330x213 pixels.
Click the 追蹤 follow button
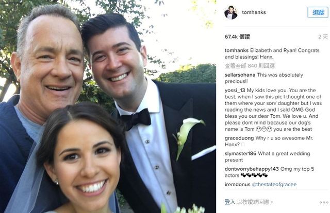point(318,12)
